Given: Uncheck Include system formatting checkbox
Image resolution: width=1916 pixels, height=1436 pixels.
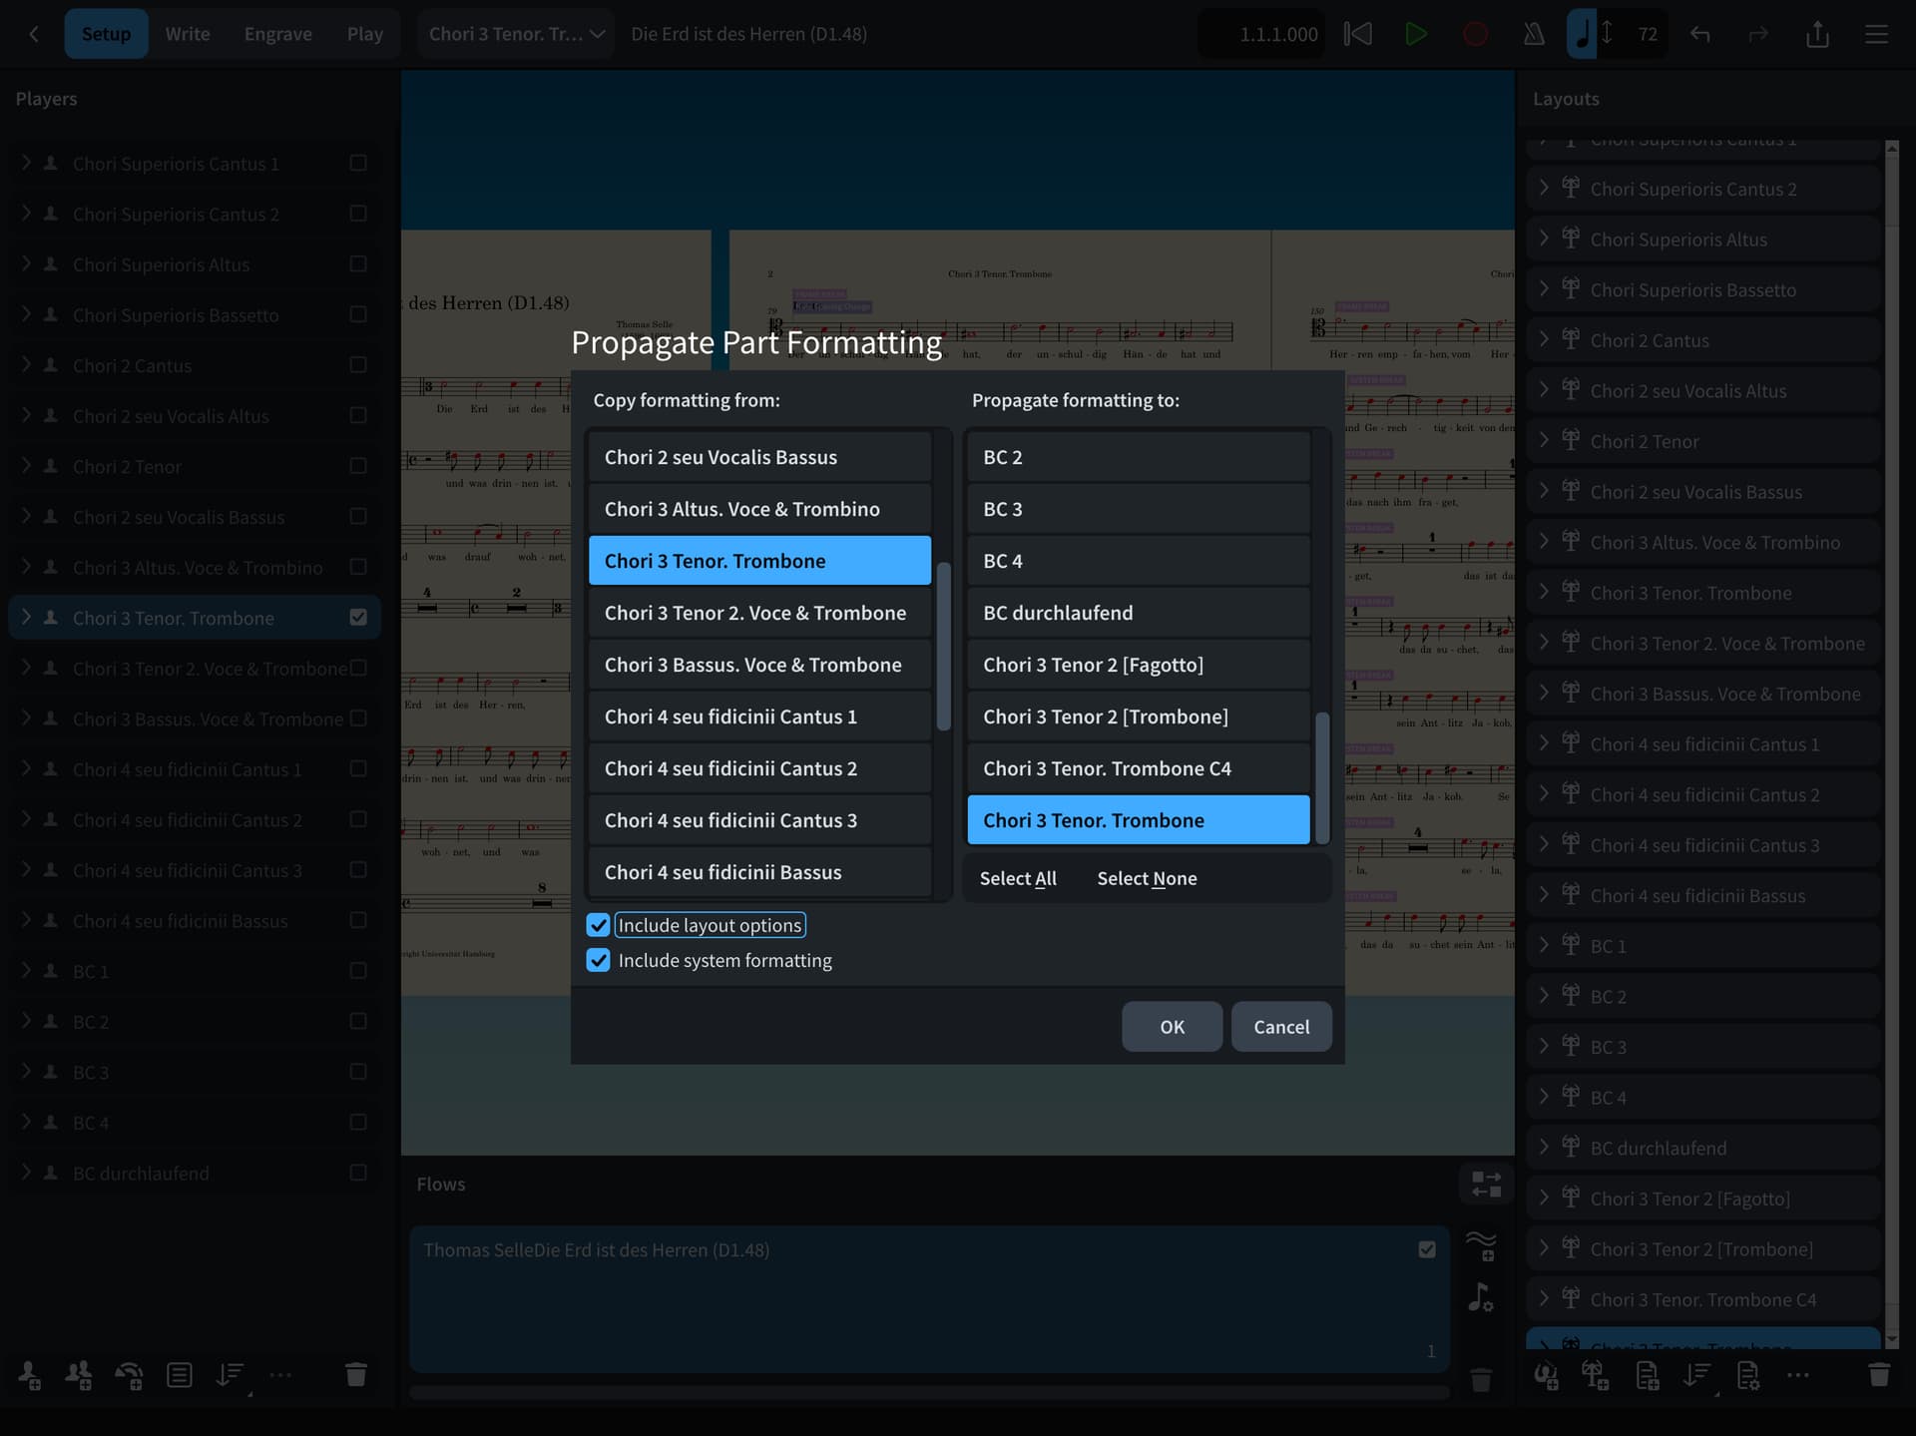Looking at the screenshot, I should 598,960.
